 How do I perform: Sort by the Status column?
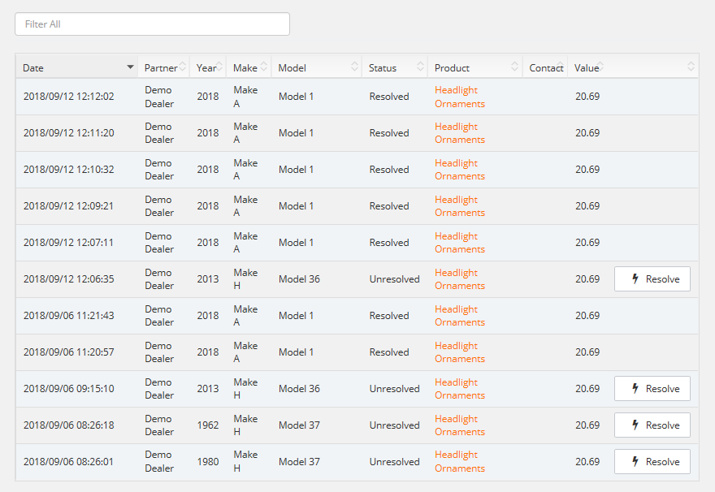[395, 67]
